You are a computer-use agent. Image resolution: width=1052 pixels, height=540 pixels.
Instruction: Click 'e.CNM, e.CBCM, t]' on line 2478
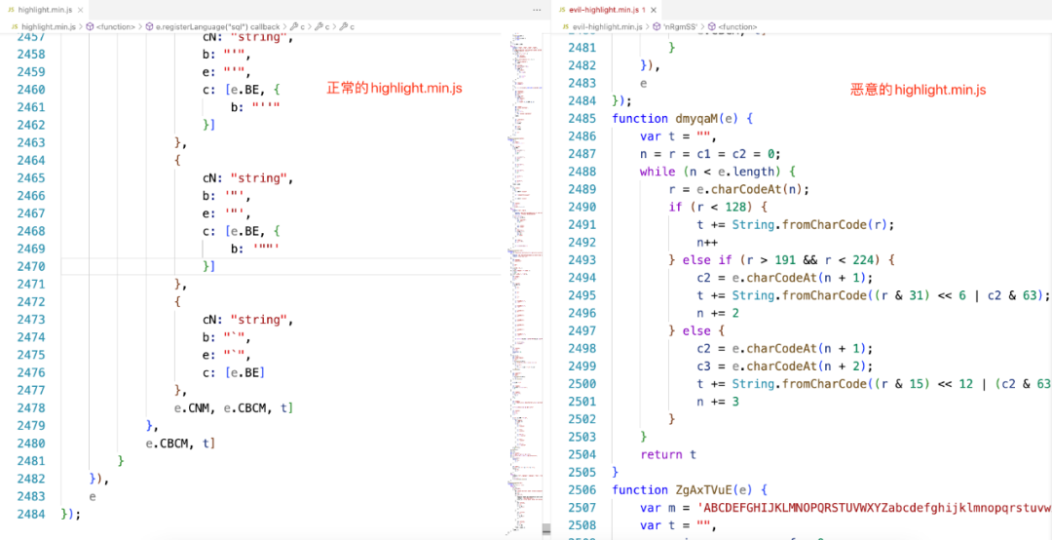pos(234,407)
